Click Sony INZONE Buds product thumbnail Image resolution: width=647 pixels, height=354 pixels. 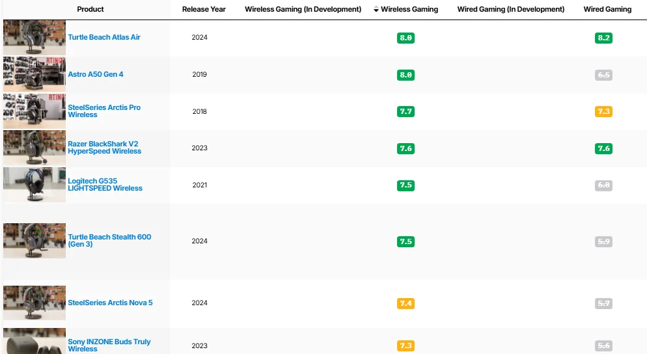click(34, 341)
